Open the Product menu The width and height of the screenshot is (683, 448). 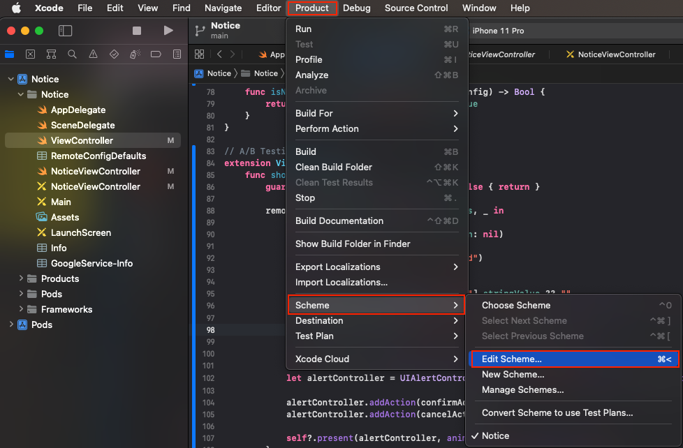(x=312, y=8)
